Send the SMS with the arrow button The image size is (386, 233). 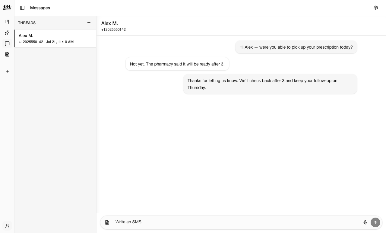[375, 222]
